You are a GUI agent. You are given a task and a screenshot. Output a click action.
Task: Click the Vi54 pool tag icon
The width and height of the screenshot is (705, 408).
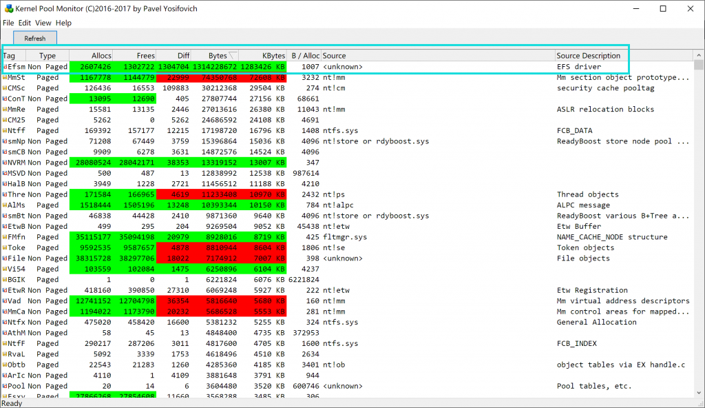pos(5,269)
